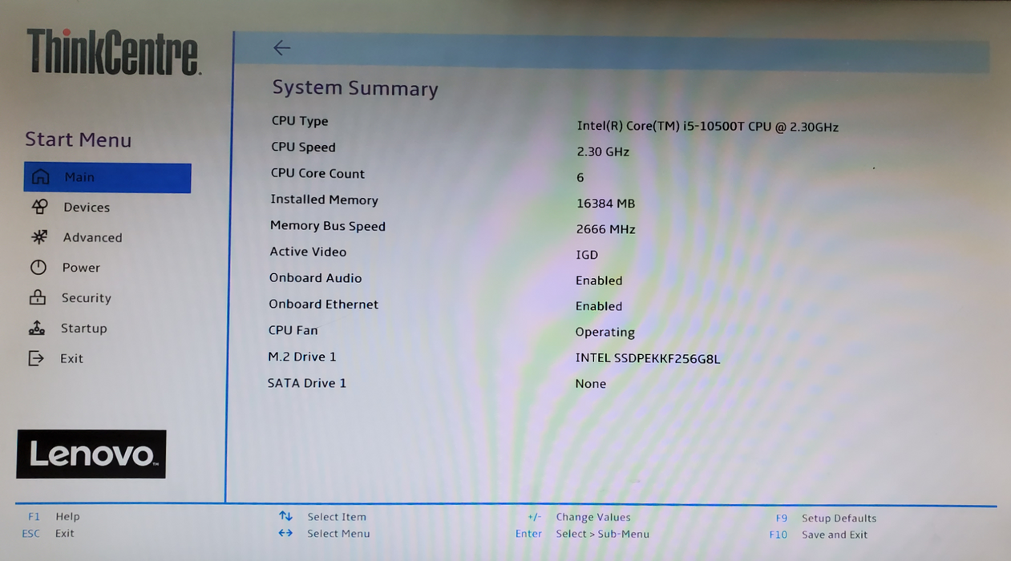Click the Advanced gear icon

(x=39, y=237)
